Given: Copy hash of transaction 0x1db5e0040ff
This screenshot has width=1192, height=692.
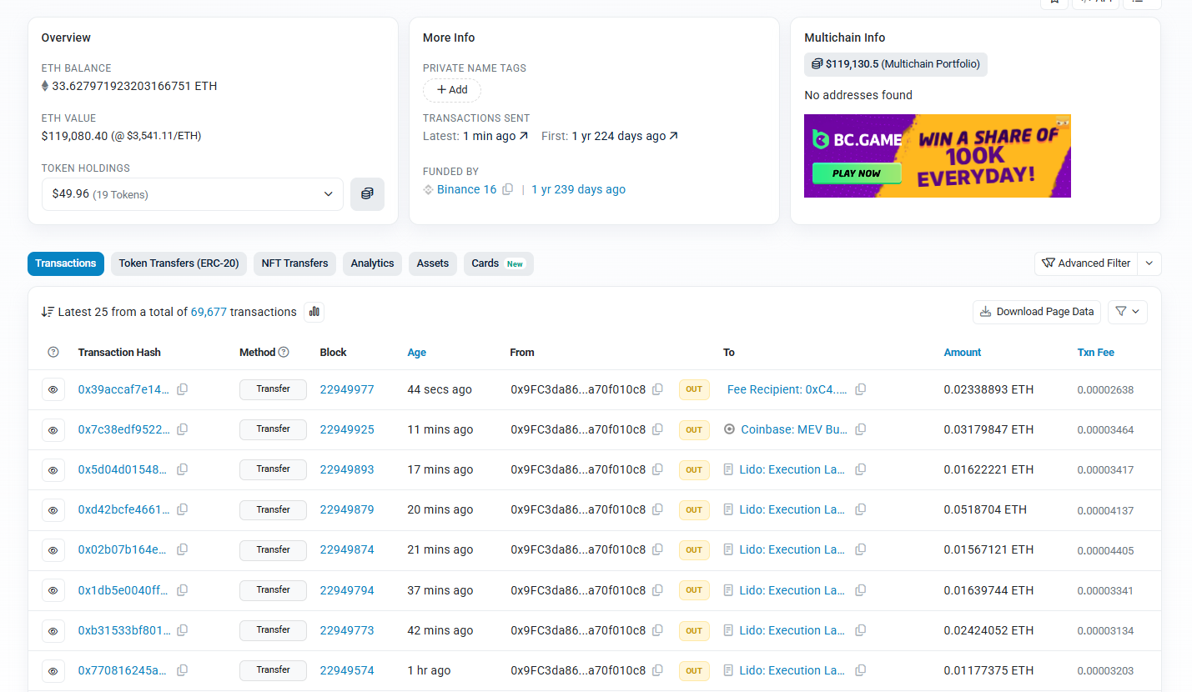Looking at the screenshot, I should point(182,590).
